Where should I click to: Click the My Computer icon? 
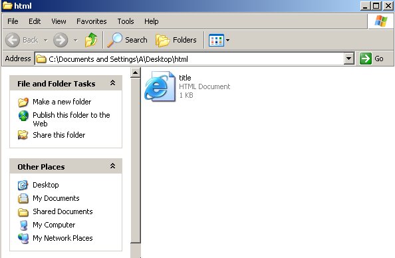click(x=24, y=225)
